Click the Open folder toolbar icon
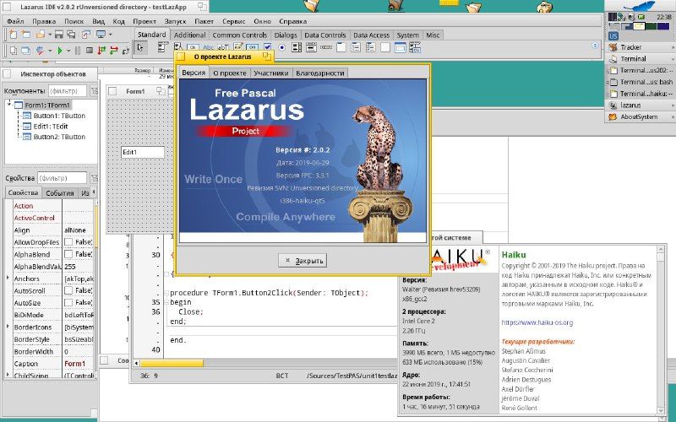This screenshot has width=676, height=422. 40,35
